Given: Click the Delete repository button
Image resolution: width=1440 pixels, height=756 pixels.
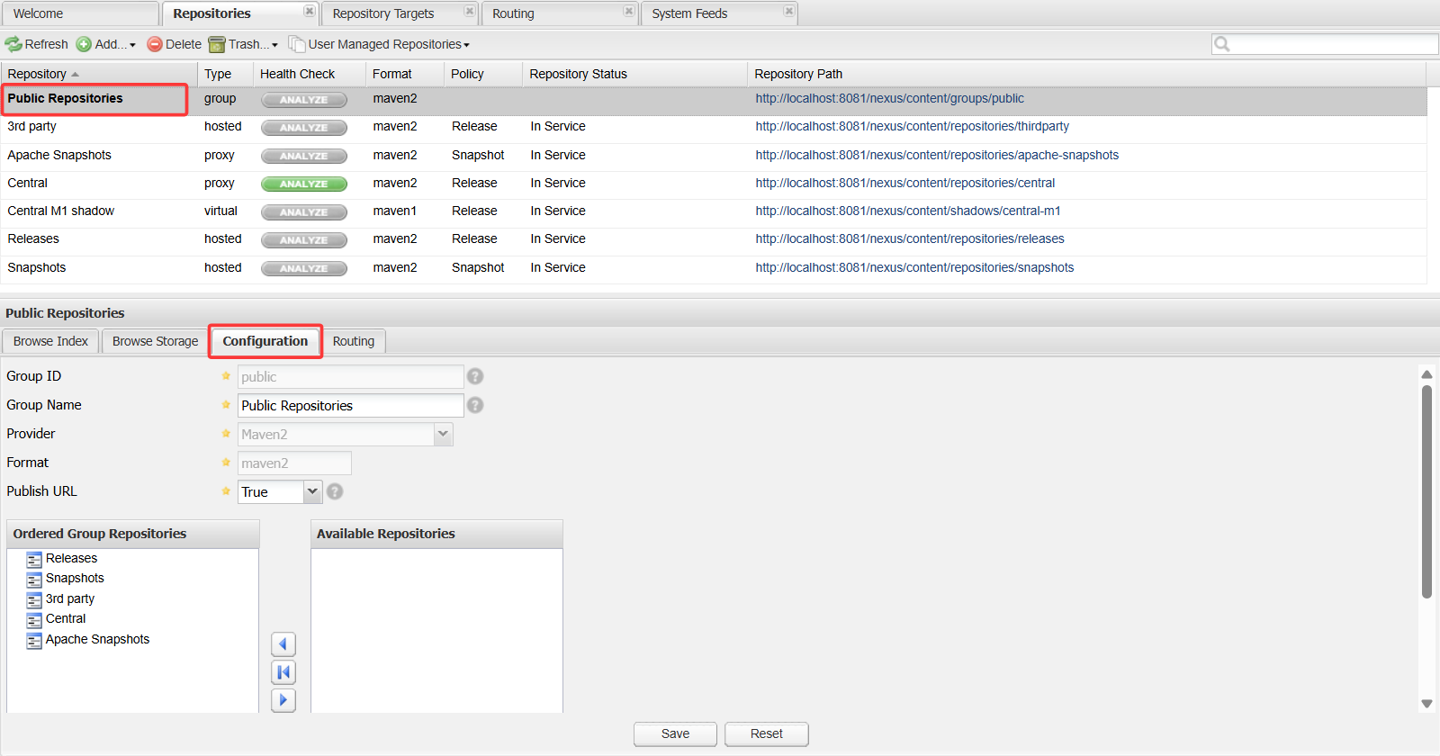Looking at the screenshot, I should pyautogui.click(x=175, y=44).
